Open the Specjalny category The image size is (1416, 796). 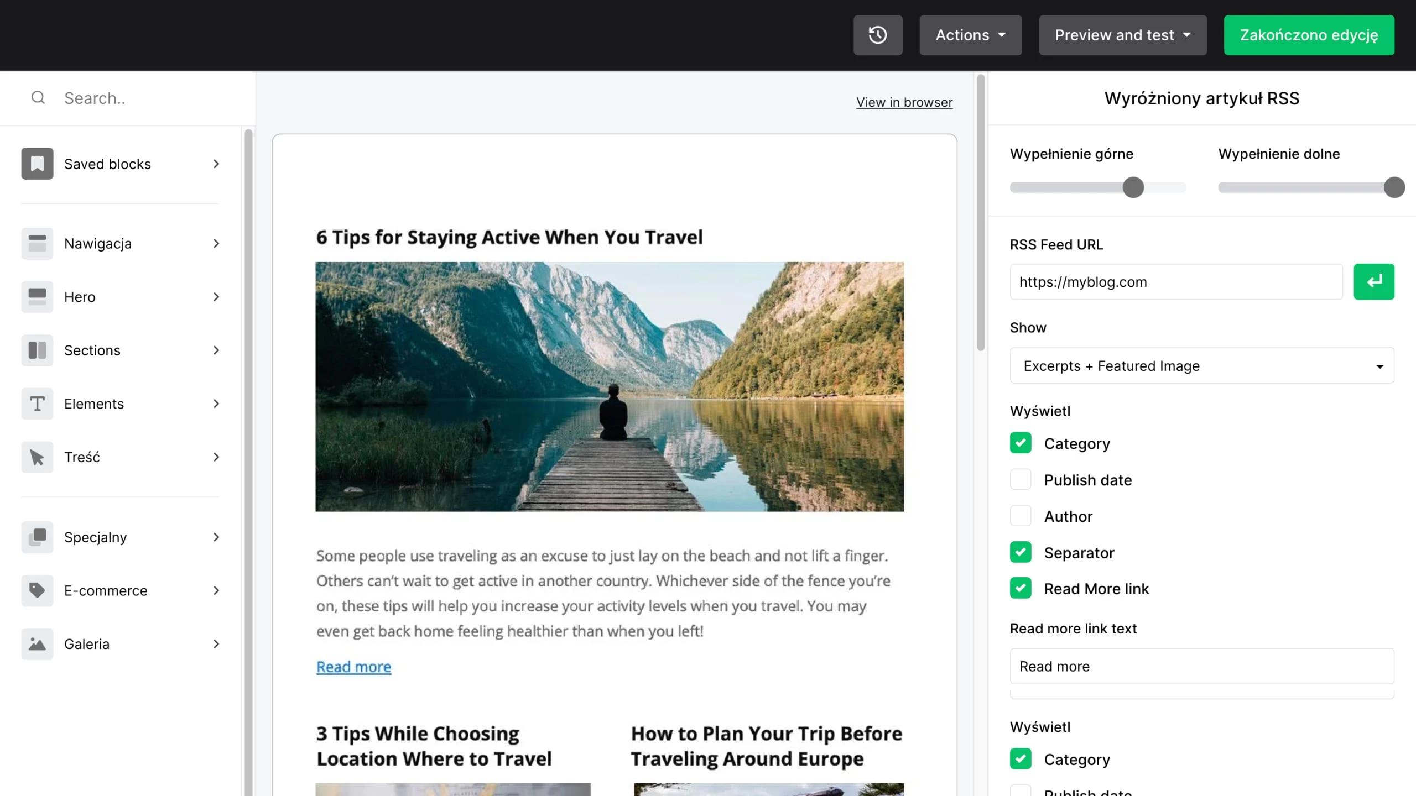[121, 537]
